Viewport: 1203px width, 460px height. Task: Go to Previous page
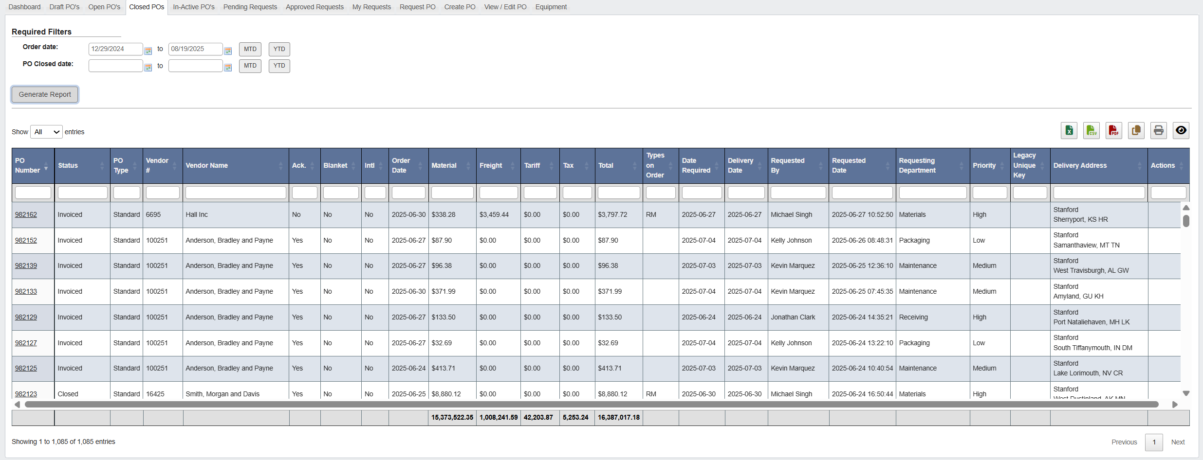[x=1124, y=442]
